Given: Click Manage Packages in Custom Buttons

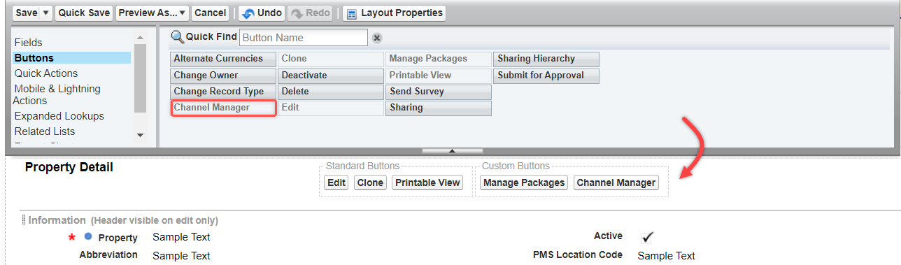Looking at the screenshot, I should 524,182.
